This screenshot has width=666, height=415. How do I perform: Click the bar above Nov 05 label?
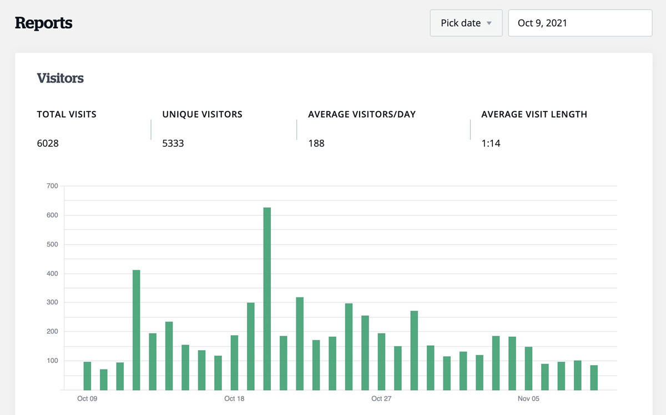tap(528, 368)
